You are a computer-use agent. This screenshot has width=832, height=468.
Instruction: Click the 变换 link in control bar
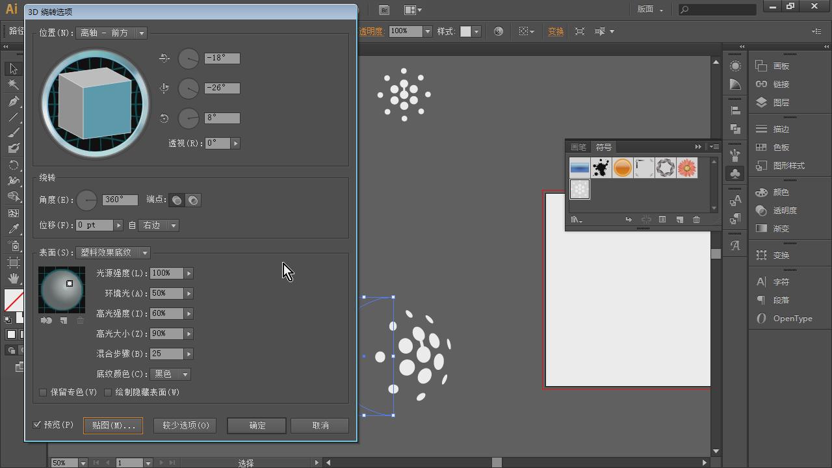[x=556, y=31]
